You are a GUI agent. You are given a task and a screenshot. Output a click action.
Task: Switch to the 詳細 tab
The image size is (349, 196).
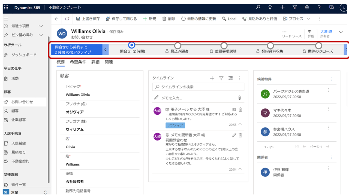click(95, 62)
